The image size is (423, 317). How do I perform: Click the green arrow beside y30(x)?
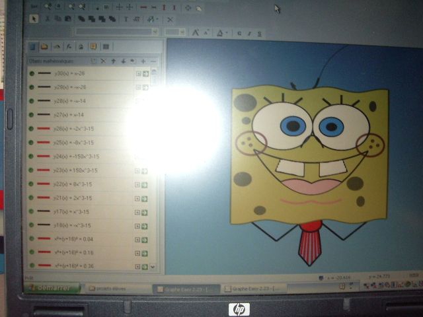pos(146,73)
